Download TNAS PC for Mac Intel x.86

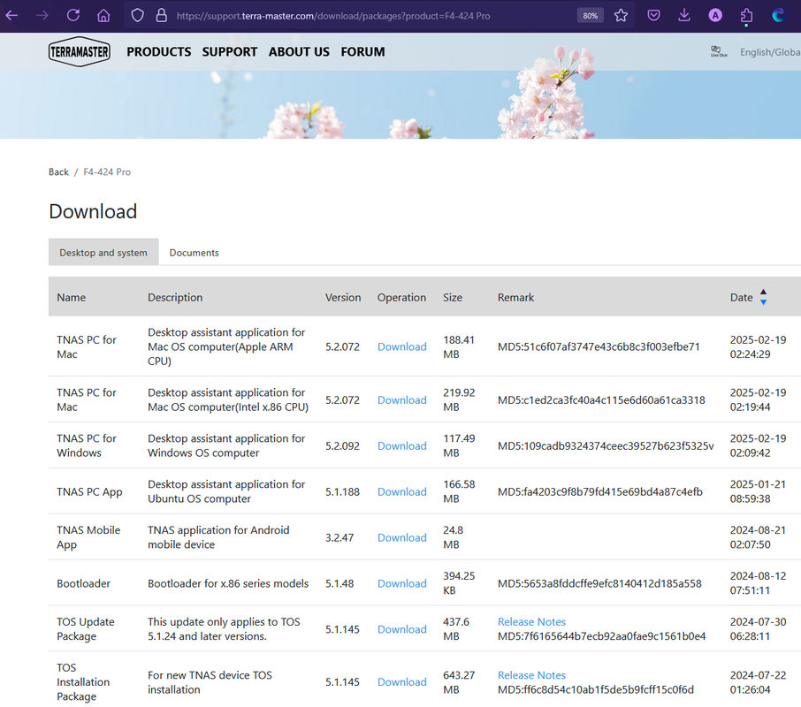click(402, 399)
